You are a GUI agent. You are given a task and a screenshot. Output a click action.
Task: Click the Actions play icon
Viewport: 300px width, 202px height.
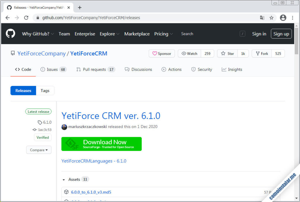pyautogui.click(x=164, y=69)
